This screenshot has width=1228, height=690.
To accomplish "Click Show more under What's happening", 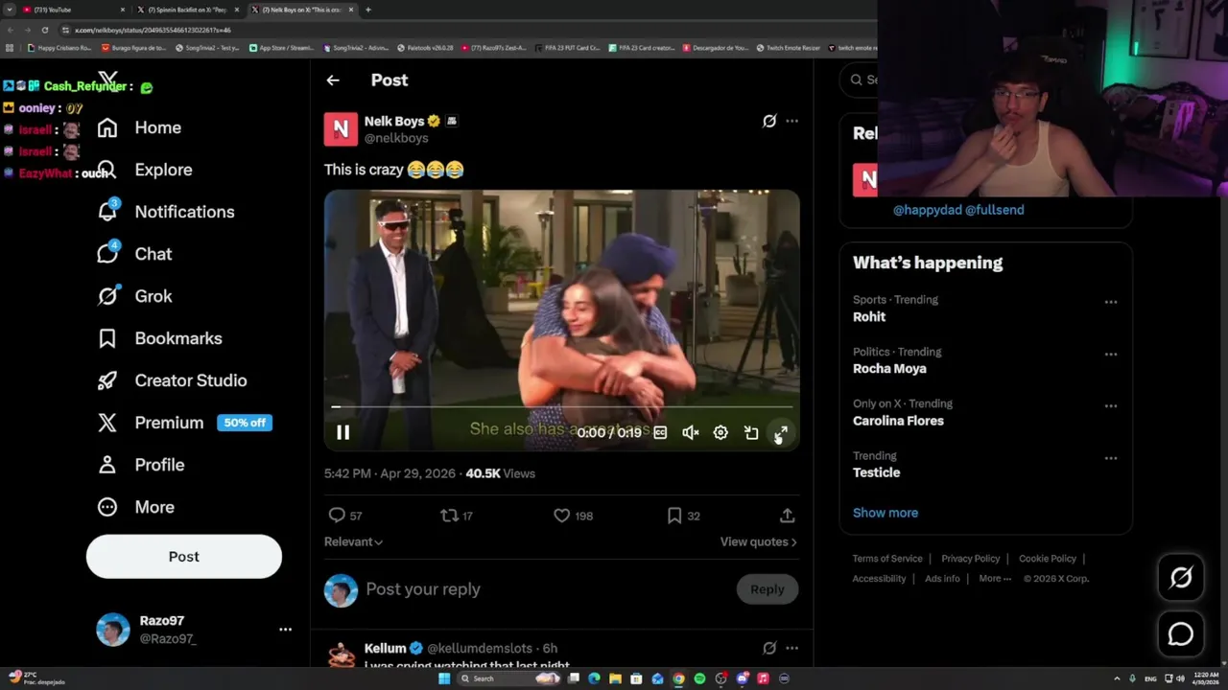I will [x=886, y=513].
